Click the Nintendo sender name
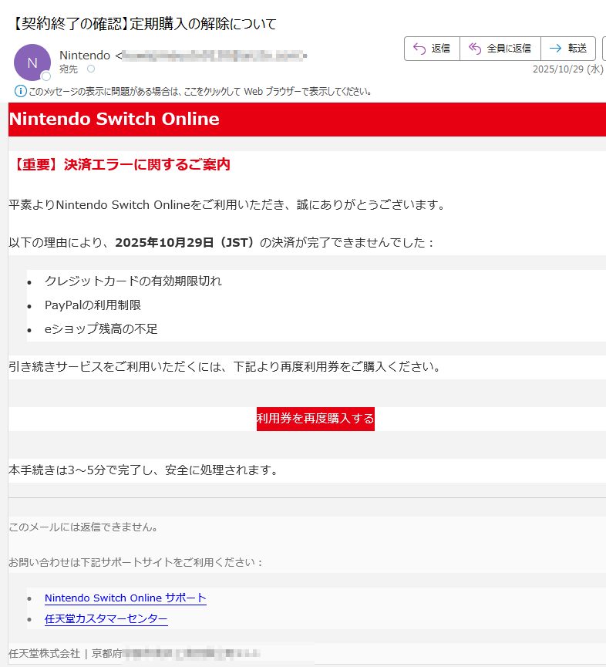This screenshot has height=667, width=606. (x=85, y=56)
